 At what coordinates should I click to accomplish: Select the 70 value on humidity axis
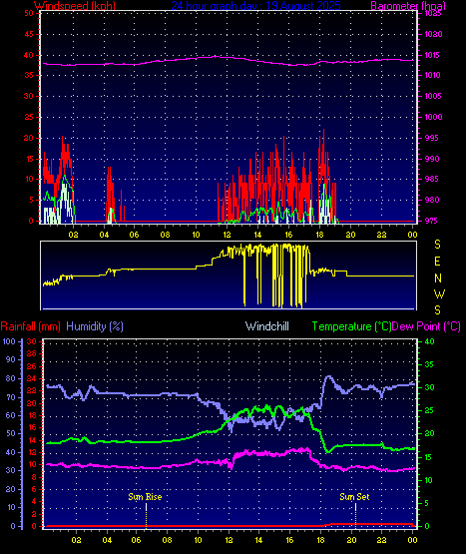pyautogui.click(x=11, y=397)
